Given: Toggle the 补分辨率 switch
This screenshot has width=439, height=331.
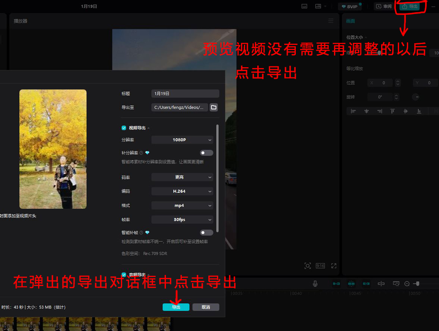Looking at the screenshot, I should click(x=206, y=153).
